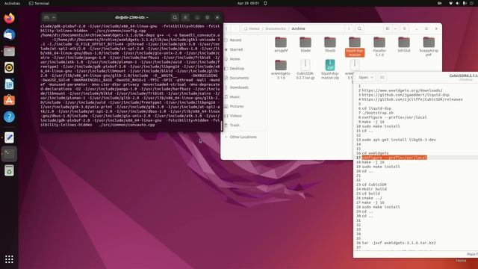Click the Open button in the text editor
The width and height of the screenshot is (478, 269).
click(x=364, y=78)
